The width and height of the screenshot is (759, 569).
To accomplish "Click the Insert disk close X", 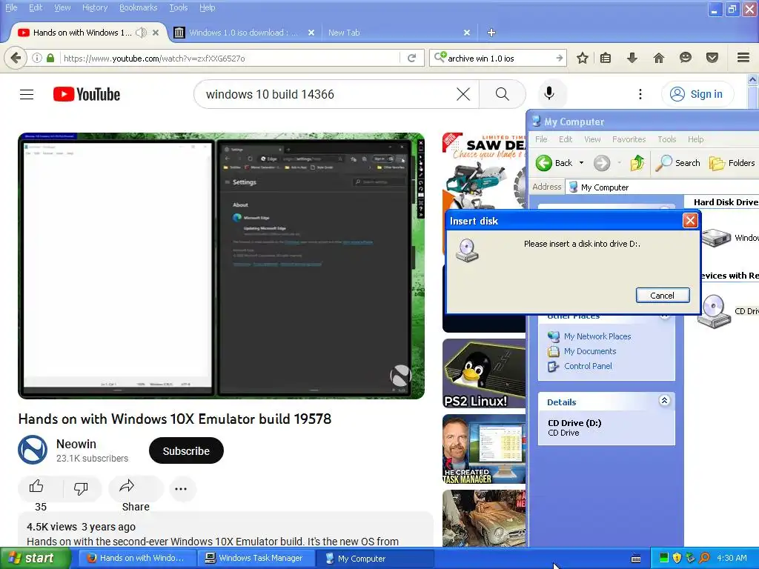I will coord(690,221).
